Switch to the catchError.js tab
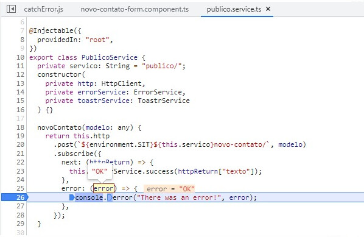 [43, 9]
